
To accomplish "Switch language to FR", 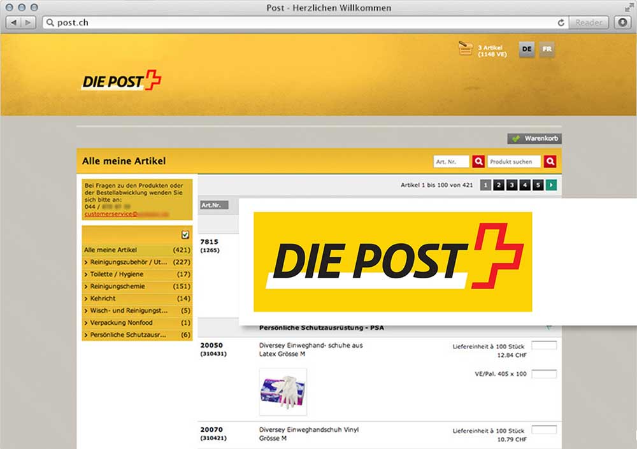I will [547, 49].
